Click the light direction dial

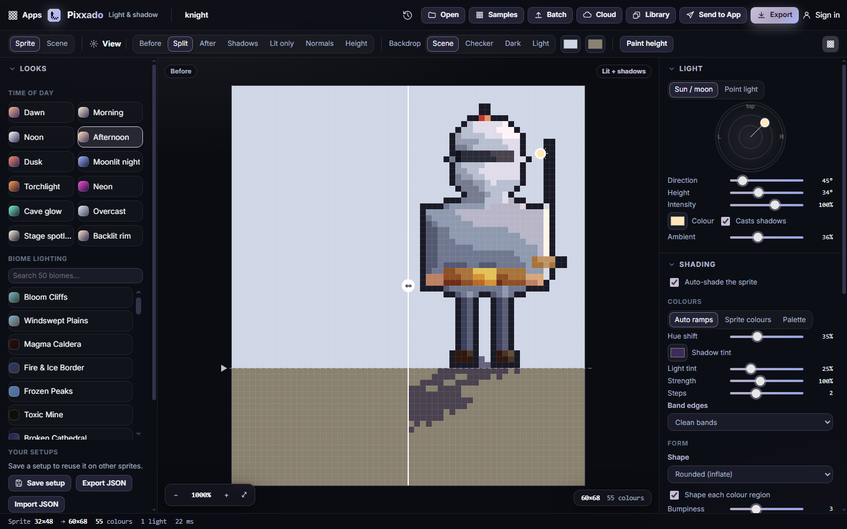(x=751, y=138)
